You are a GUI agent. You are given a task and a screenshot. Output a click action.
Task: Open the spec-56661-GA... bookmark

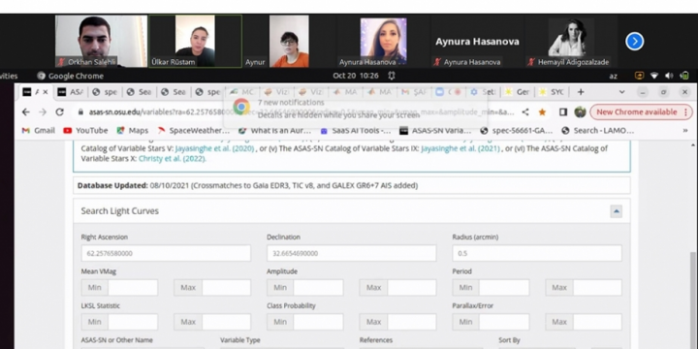pyautogui.click(x=517, y=131)
